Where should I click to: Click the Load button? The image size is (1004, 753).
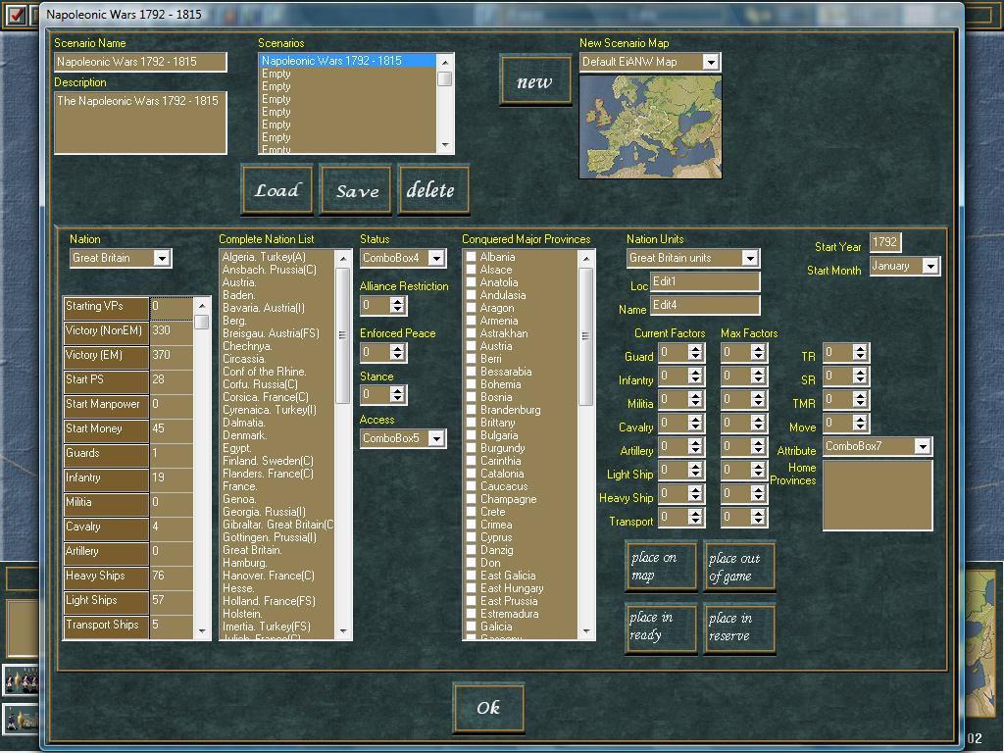click(x=277, y=189)
